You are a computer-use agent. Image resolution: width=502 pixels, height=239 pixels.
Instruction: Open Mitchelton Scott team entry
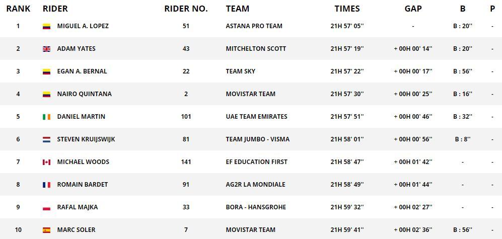pyautogui.click(x=256, y=49)
